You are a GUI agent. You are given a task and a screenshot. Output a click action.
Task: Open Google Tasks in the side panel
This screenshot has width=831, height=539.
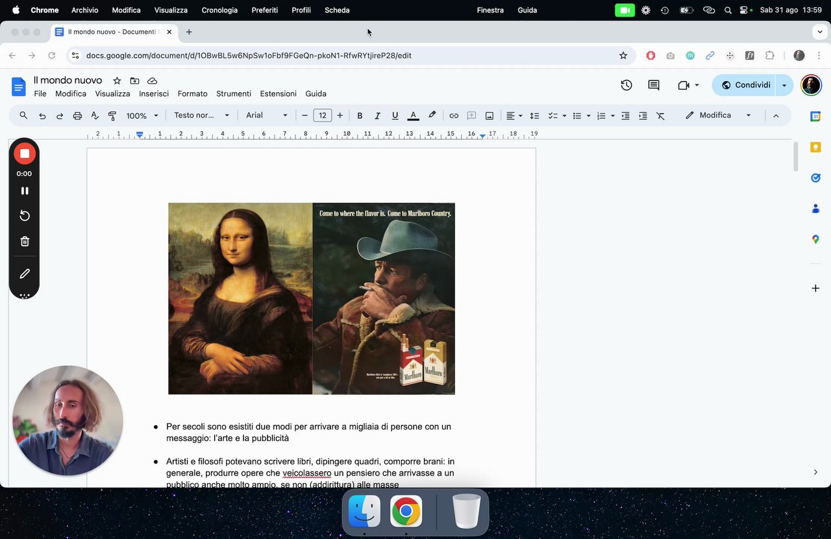[815, 178]
